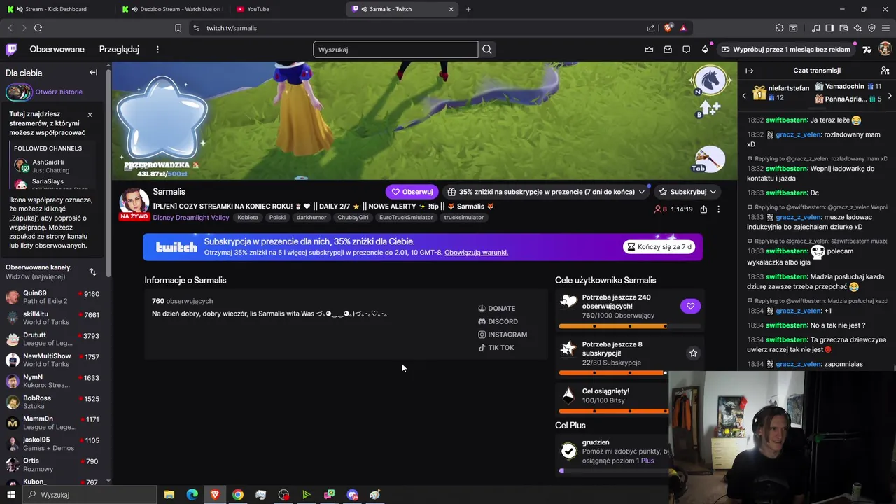This screenshot has width=896, height=504.
Task: Switch to the Dudzioo Stream tab
Action: tap(171, 9)
